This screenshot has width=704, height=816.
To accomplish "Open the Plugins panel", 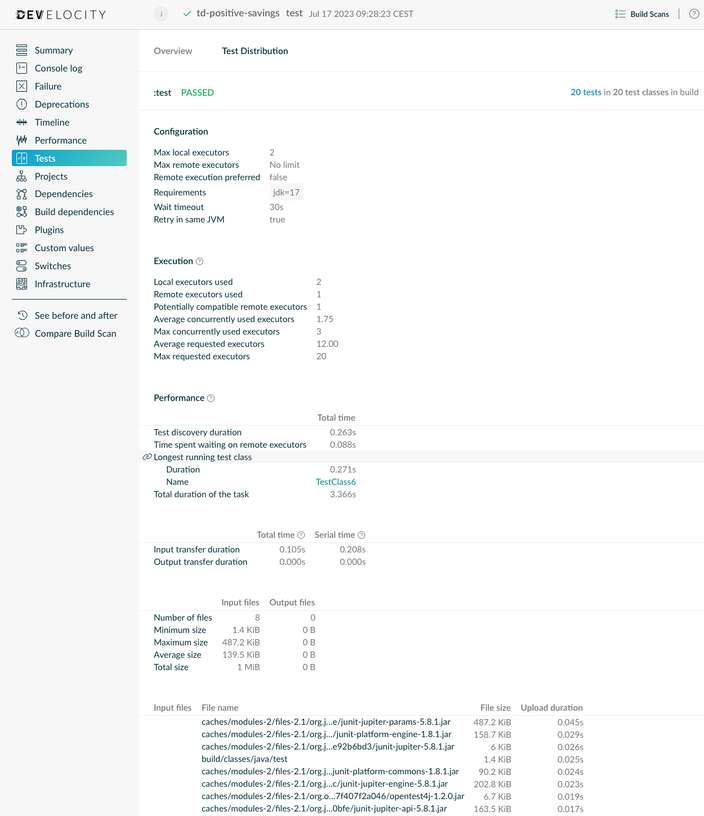I will [49, 230].
